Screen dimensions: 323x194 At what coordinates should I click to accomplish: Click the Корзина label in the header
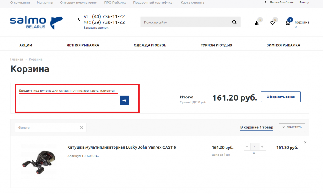[302, 22]
